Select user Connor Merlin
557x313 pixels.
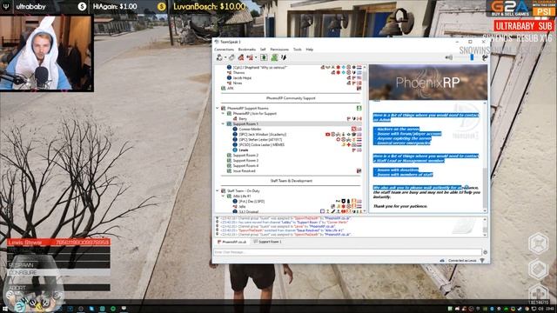[250, 130]
